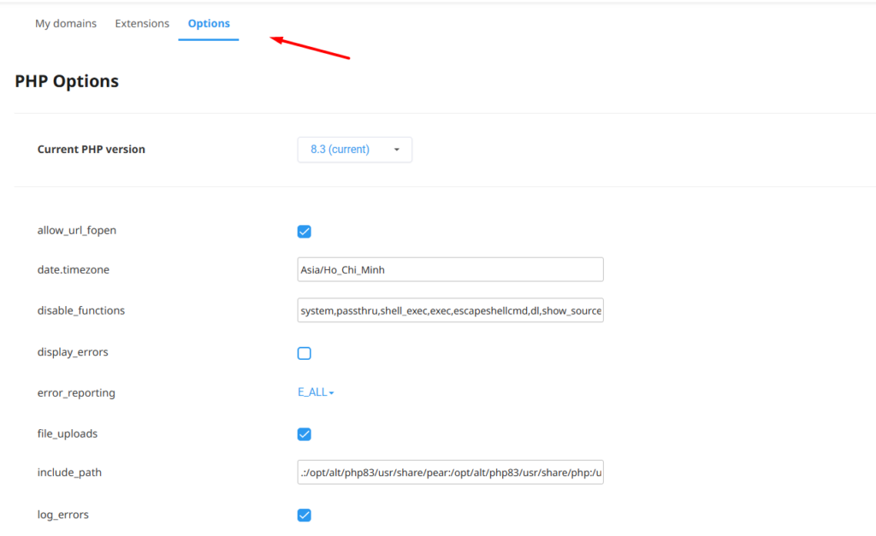Screen dimensions: 876x536
Task: Uncheck the allow_url_fopen checkbox
Action: tap(305, 232)
